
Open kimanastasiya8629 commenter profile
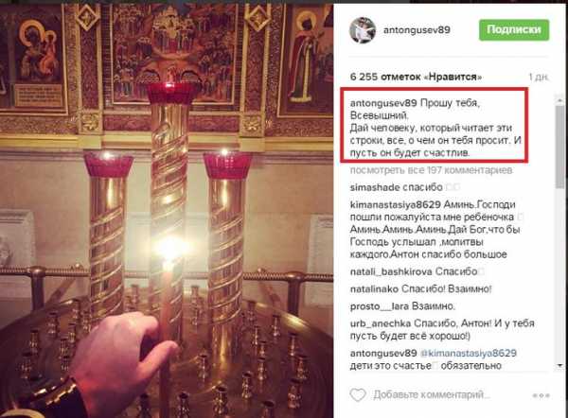click(x=395, y=204)
